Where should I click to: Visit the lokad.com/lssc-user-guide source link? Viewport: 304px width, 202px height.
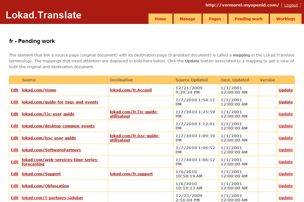tap(49, 138)
